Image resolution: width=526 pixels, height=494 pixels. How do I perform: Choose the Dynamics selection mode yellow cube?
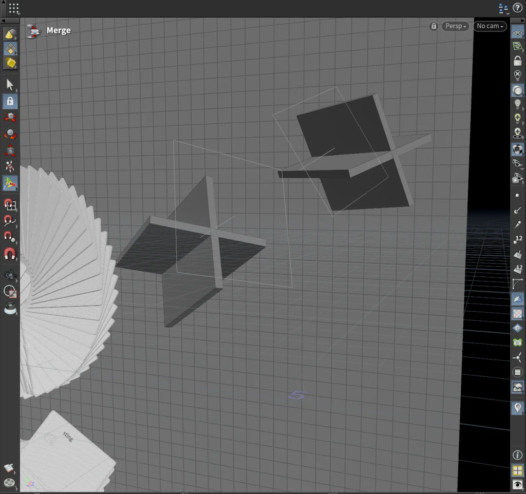click(10, 63)
